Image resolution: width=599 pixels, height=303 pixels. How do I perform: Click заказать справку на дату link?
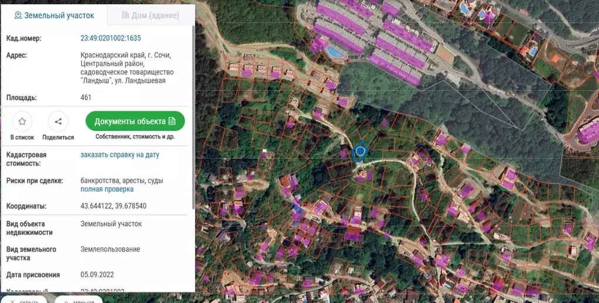click(119, 155)
